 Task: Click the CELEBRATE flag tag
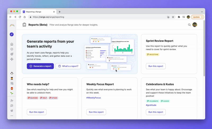153,101
